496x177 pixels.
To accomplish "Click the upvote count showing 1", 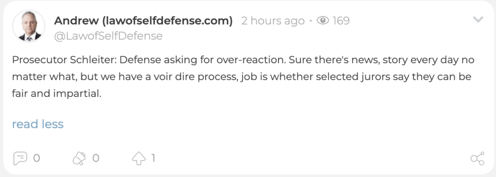I will [x=153, y=158].
